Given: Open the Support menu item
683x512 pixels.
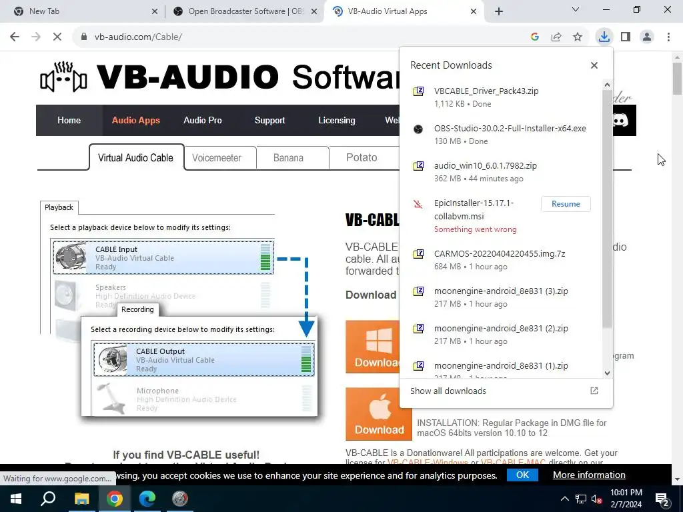Looking at the screenshot, I should tap(269, 120).
